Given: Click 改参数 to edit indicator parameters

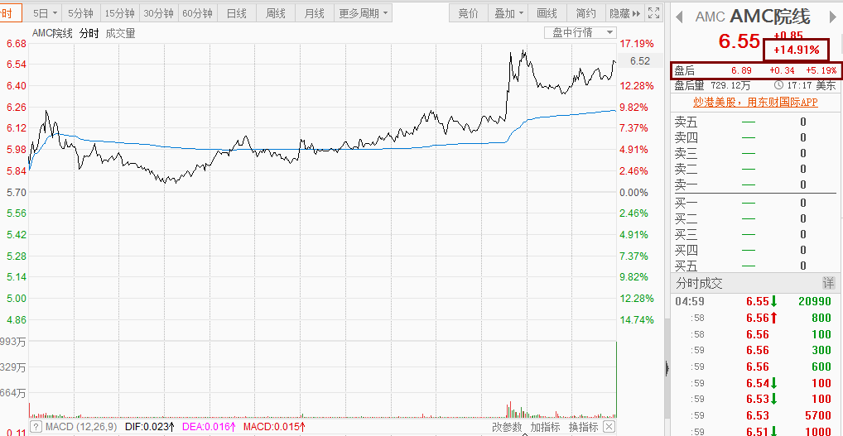Looking at the screenshot, I should 507,427.
